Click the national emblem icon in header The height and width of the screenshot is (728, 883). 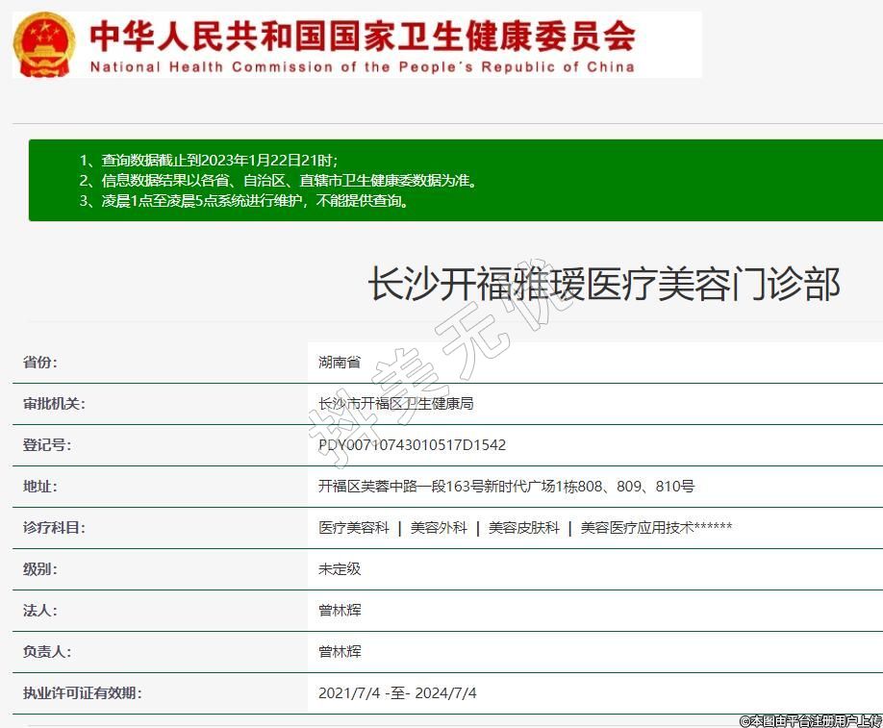(44, 43)
